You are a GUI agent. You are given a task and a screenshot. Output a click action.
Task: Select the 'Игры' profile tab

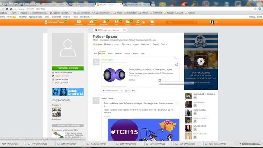point(136,44)
